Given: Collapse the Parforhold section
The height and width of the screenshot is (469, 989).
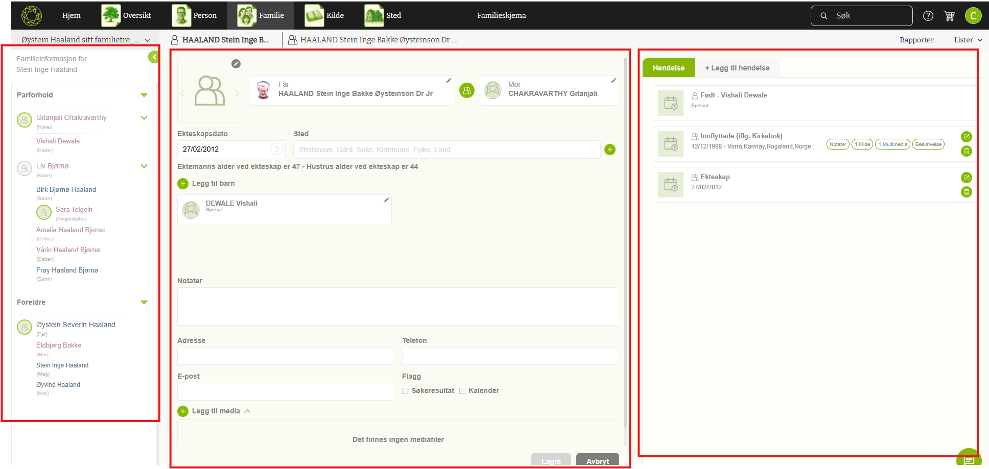Looking at the screenshot, I should [144, 95].
